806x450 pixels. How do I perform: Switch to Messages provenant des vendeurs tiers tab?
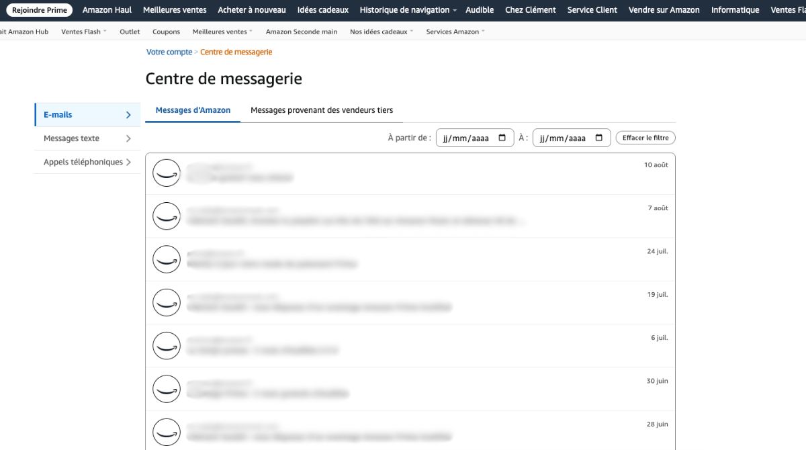(x=322, y=110)
